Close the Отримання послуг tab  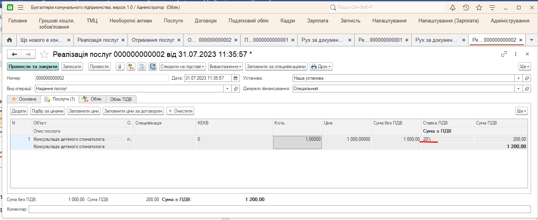click(179, 40)
